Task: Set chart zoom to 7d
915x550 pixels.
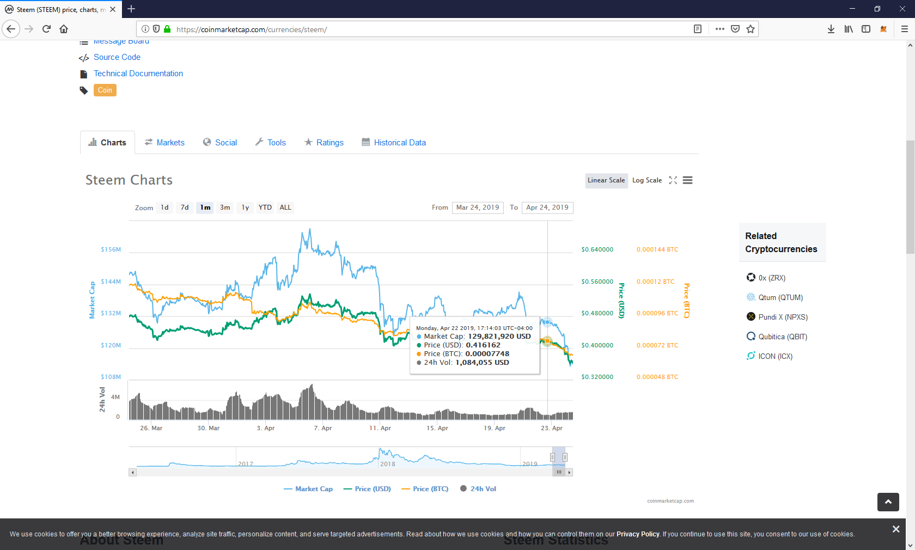Action: [x=185, y=207]
